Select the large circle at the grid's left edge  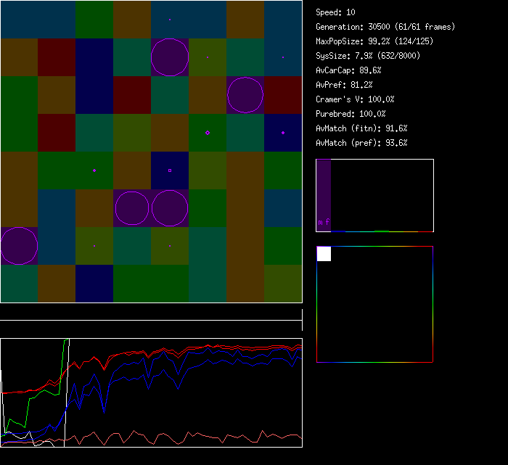point(19,246)
